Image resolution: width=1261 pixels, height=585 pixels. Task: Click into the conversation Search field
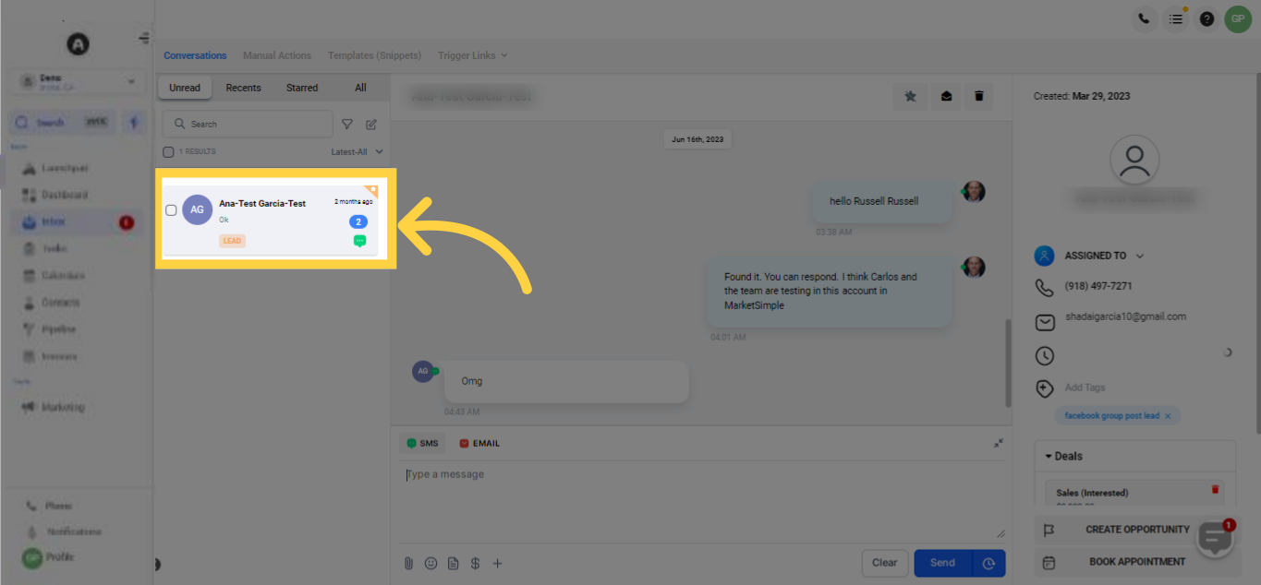[x=248, y=124]
